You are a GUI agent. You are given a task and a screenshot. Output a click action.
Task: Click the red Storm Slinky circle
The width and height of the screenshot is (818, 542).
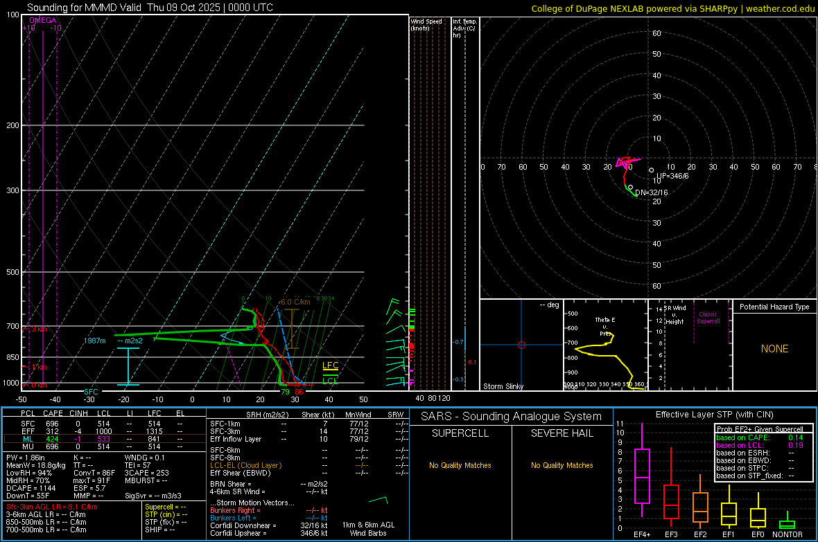tap(521, 345)
